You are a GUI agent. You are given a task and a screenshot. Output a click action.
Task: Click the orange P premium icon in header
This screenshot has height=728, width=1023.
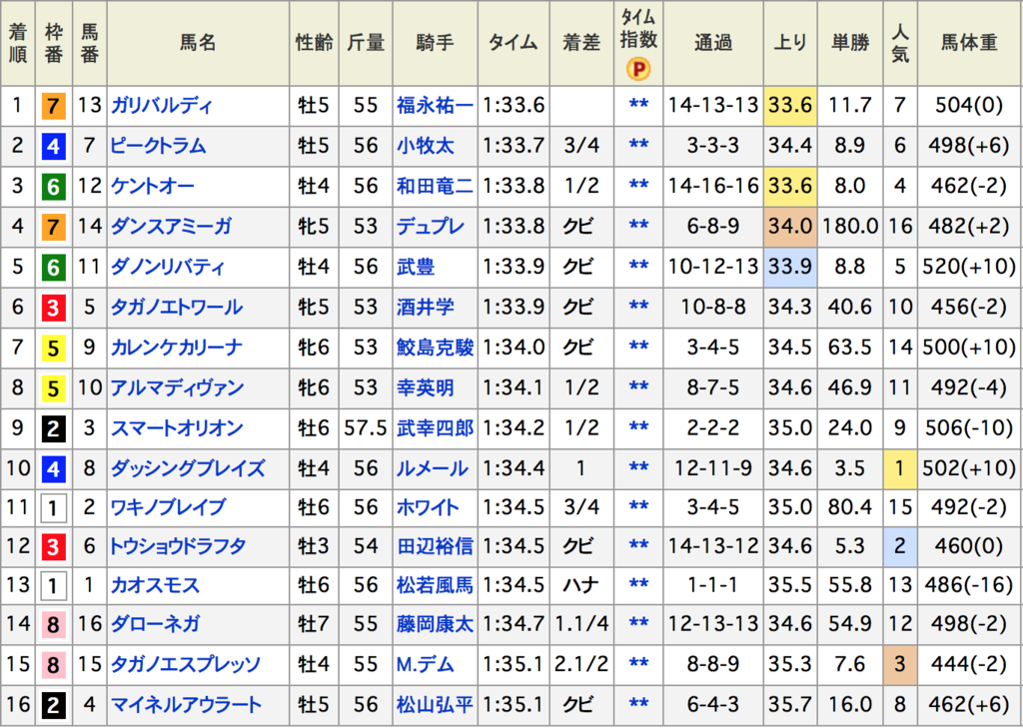tap(638, 69)
